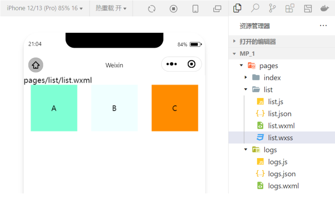335x199 pixels.
Task: Click the Weixin navigation title
Action: pos(114,65)
